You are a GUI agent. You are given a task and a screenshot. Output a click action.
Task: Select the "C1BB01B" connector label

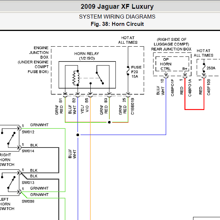pyautogui.click(x=133, y=106)
